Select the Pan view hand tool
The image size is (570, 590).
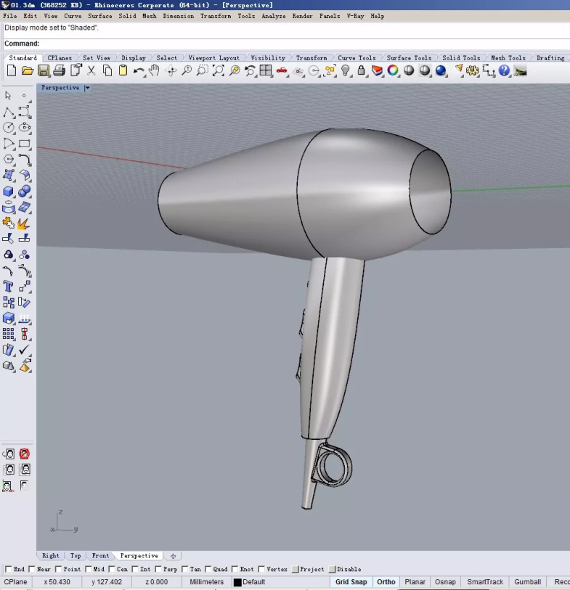coord(154,70)
